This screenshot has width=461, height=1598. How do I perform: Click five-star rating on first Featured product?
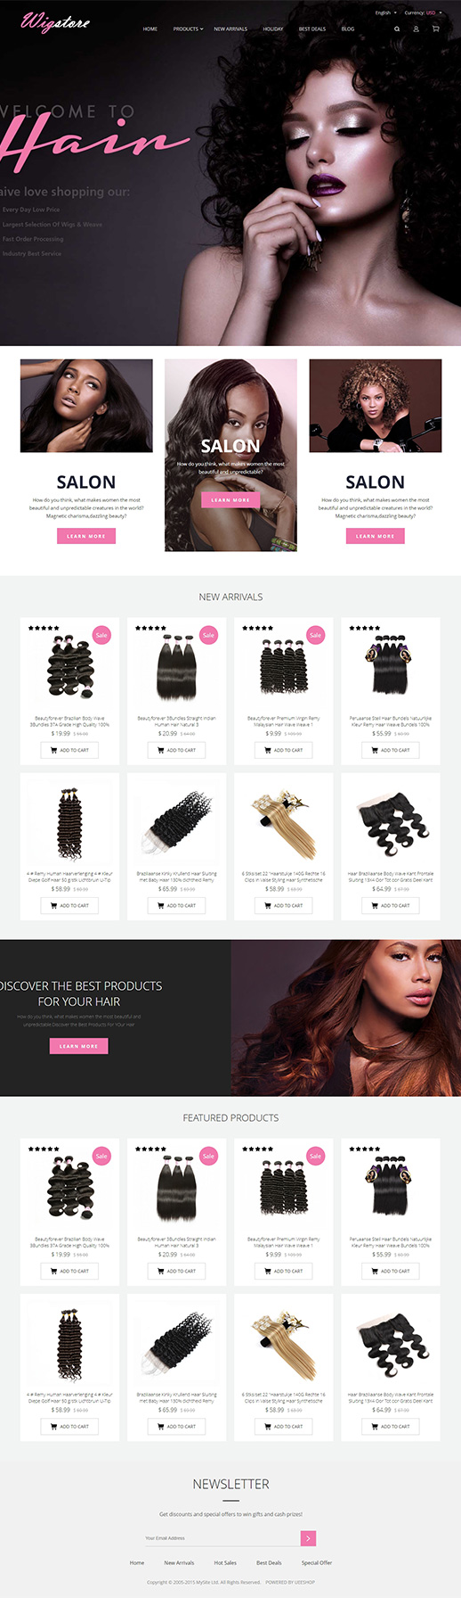tap(44, 1149)
